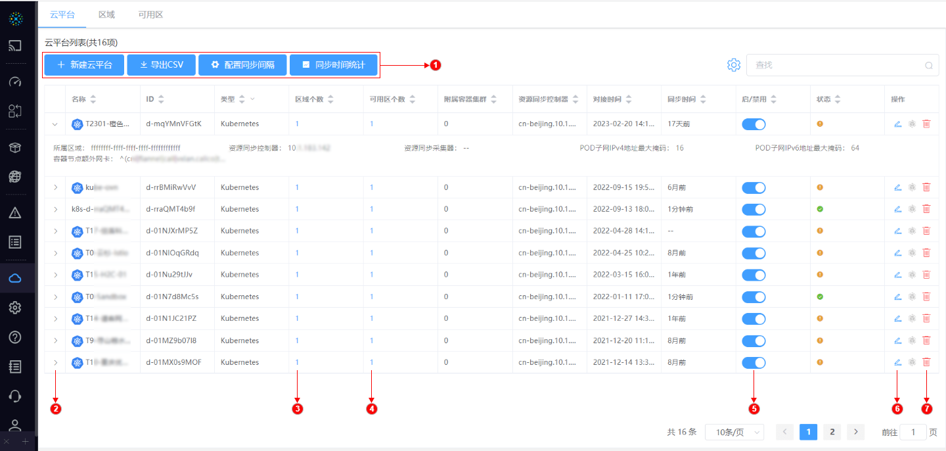Collapse the expanded T2301 row
The image size is (946, 451).
[x=55, y=124]
